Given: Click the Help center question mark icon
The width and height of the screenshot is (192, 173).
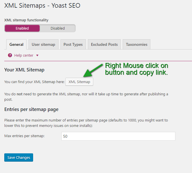Looking at the screenshot, I should pos(10,55).
